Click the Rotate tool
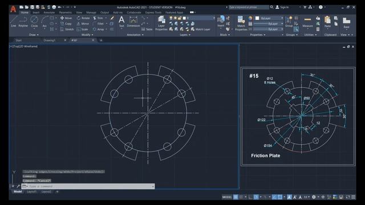 83,18
